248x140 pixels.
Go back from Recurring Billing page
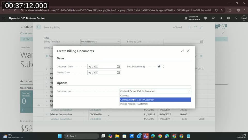pos(38,27)
